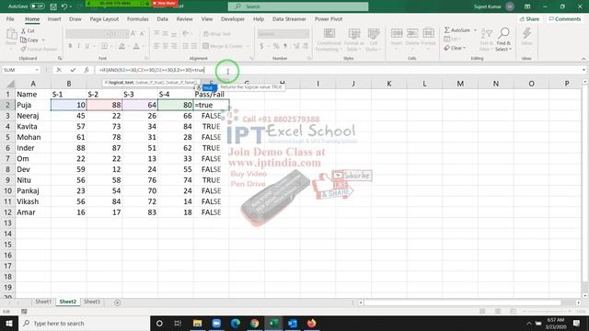
Task: Toggle Bold formatting
Action: pyautogui.click(x=70, y=46)
